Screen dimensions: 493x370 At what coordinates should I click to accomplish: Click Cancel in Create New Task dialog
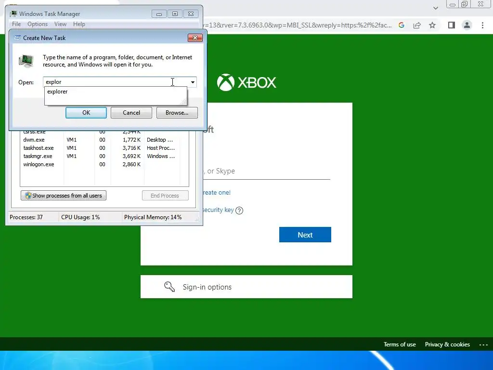tap(131, 113)
